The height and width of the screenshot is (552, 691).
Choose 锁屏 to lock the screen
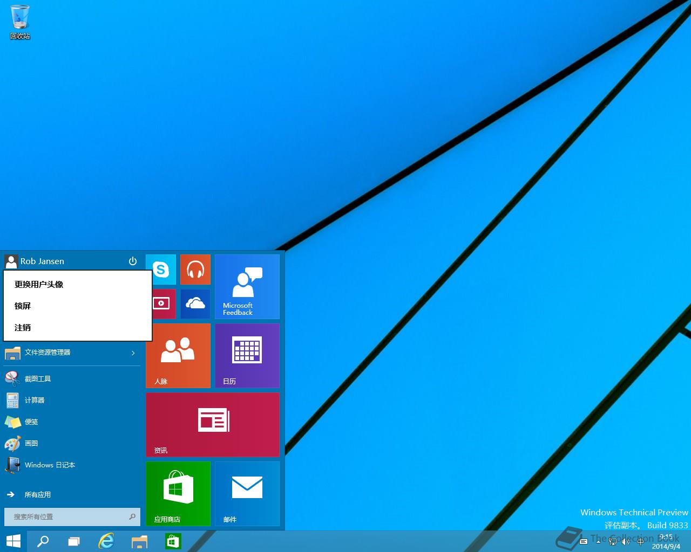78,306
